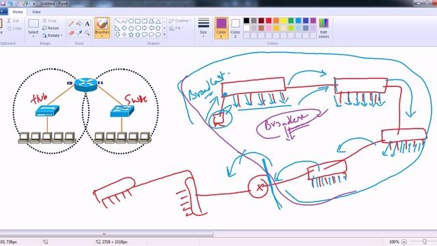Choose the Line shape
Screen dimensions: 437x246
coord(117,21)
